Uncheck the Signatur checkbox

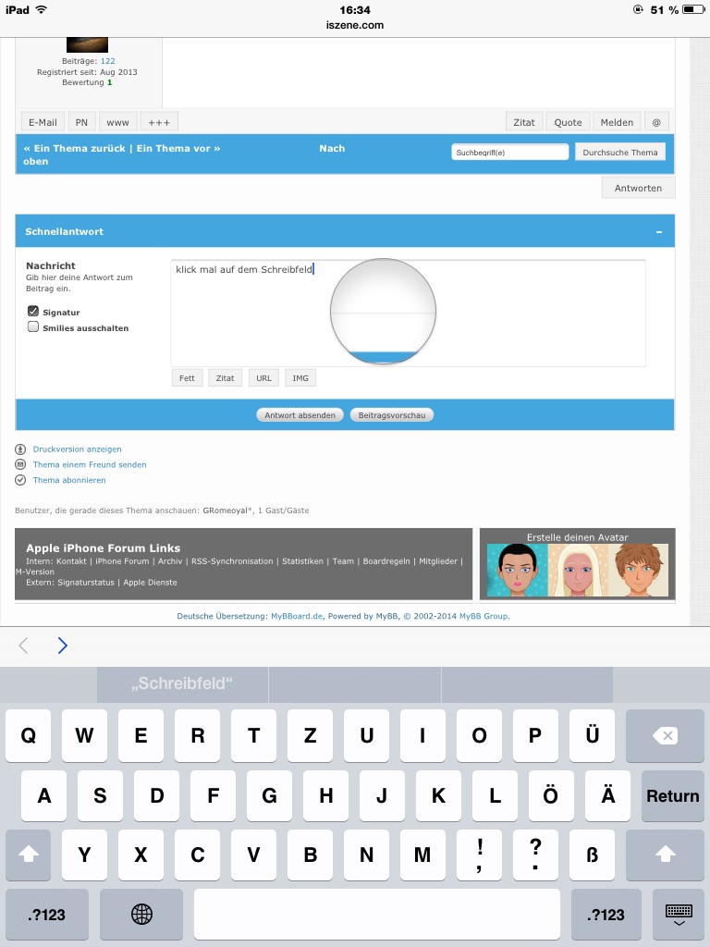point(33,312)
